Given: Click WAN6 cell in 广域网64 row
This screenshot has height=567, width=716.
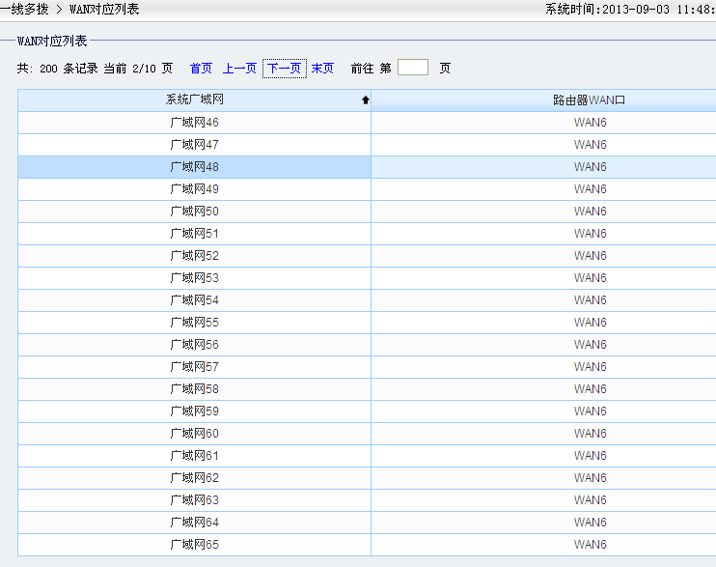Looking at the screenshot, I should [590, 523].
